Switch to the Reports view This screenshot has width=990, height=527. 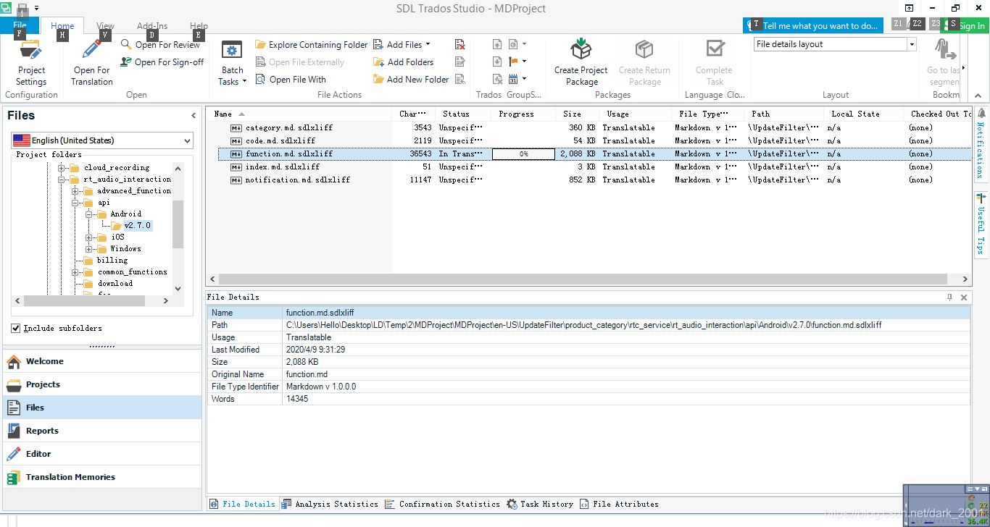tap(101, 431)
